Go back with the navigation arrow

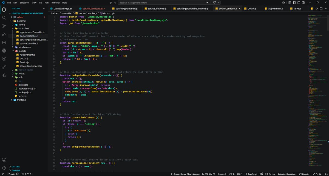point(111,2)
